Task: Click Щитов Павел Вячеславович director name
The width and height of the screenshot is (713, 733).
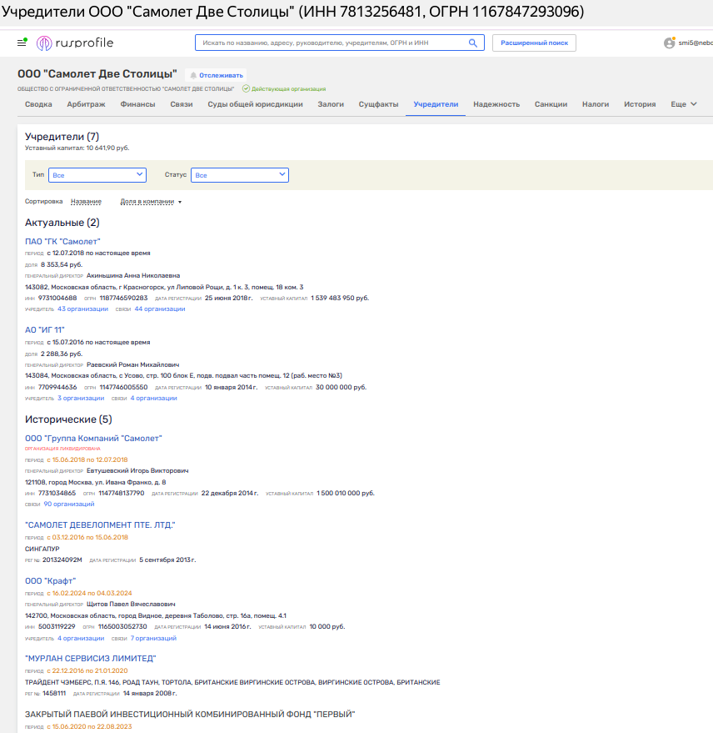Action: (x=131, y=604)
